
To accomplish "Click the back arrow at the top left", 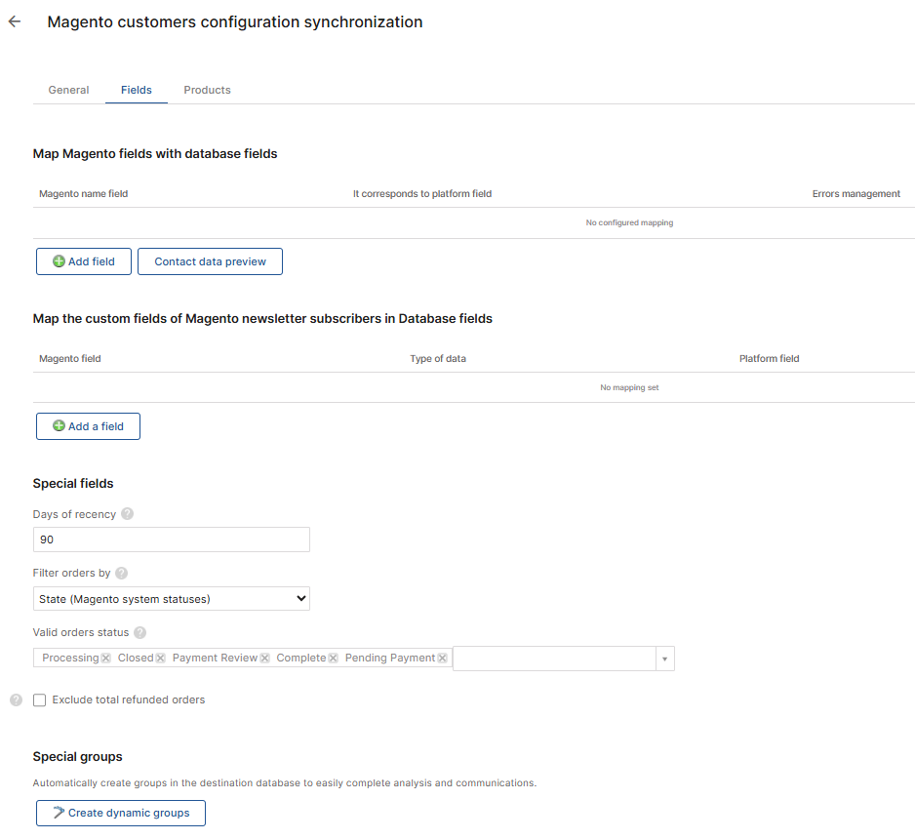I will click(x=14, y=21).
